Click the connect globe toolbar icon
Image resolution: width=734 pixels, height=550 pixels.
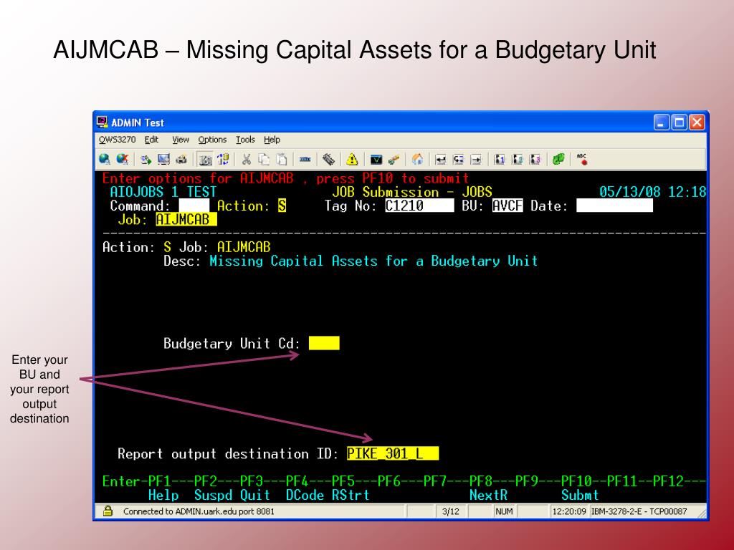pos(105,160)
